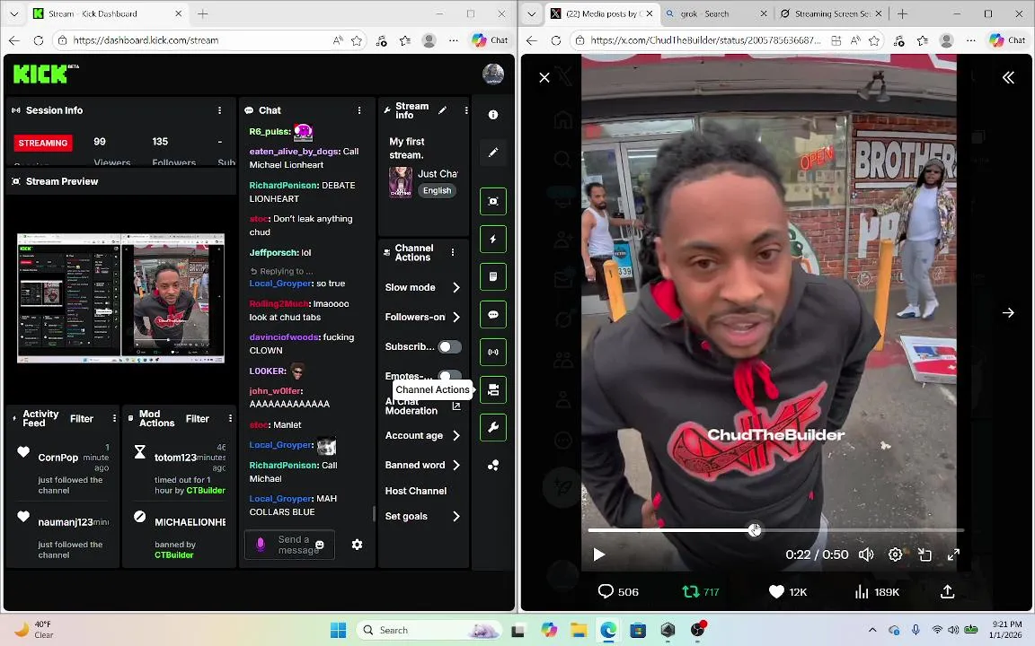Collapse the X sidebar with the double-chevron icon

pos(1008,78)
